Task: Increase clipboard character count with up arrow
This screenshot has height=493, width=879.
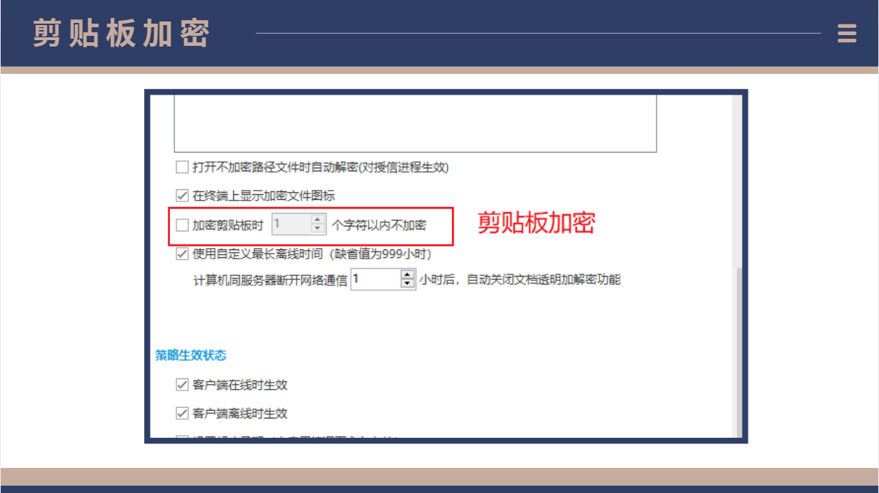Action: tap(319, 220)
